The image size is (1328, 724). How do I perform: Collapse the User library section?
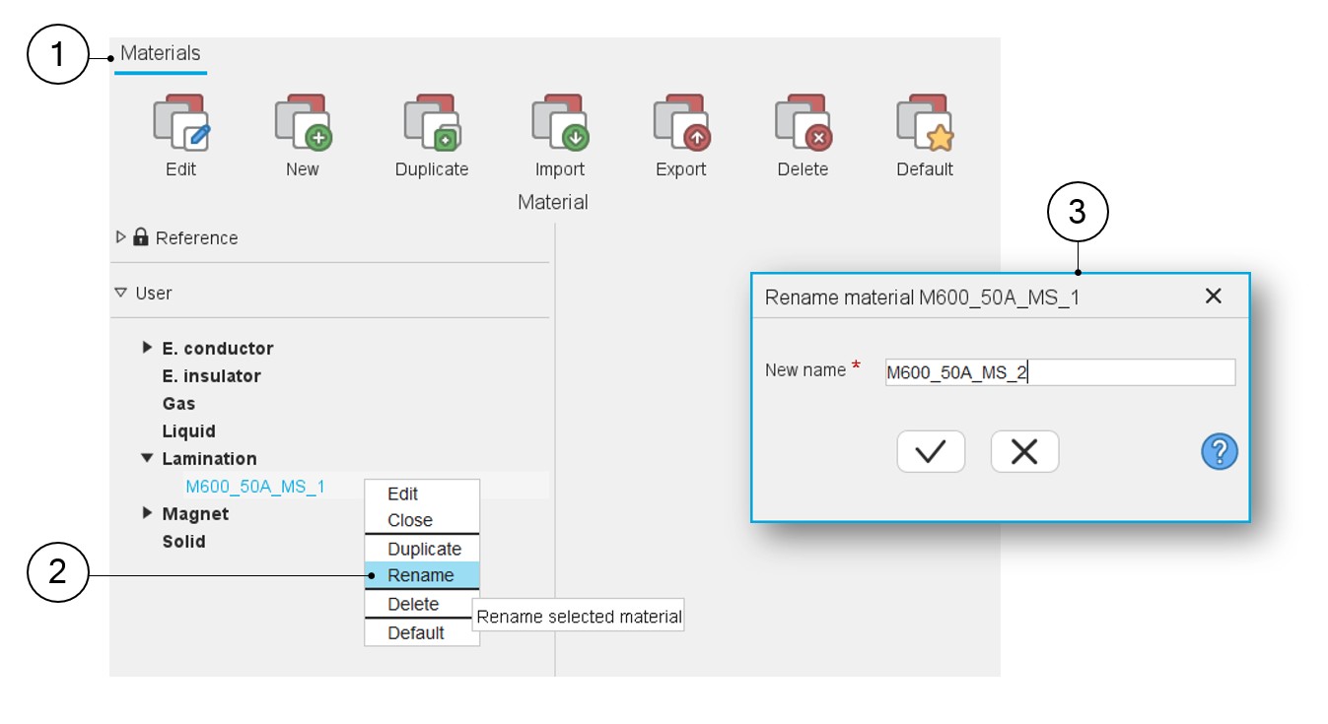click(x=121, y=293)
